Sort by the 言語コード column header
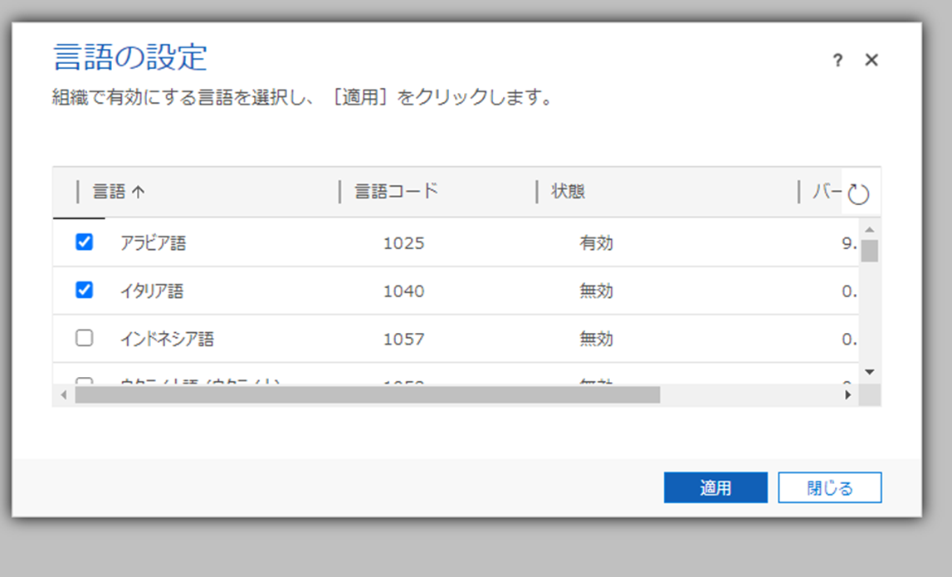Image resolution: width=952 pixels, height=577 pixels. pyautogui.click(x=396, y=192)
